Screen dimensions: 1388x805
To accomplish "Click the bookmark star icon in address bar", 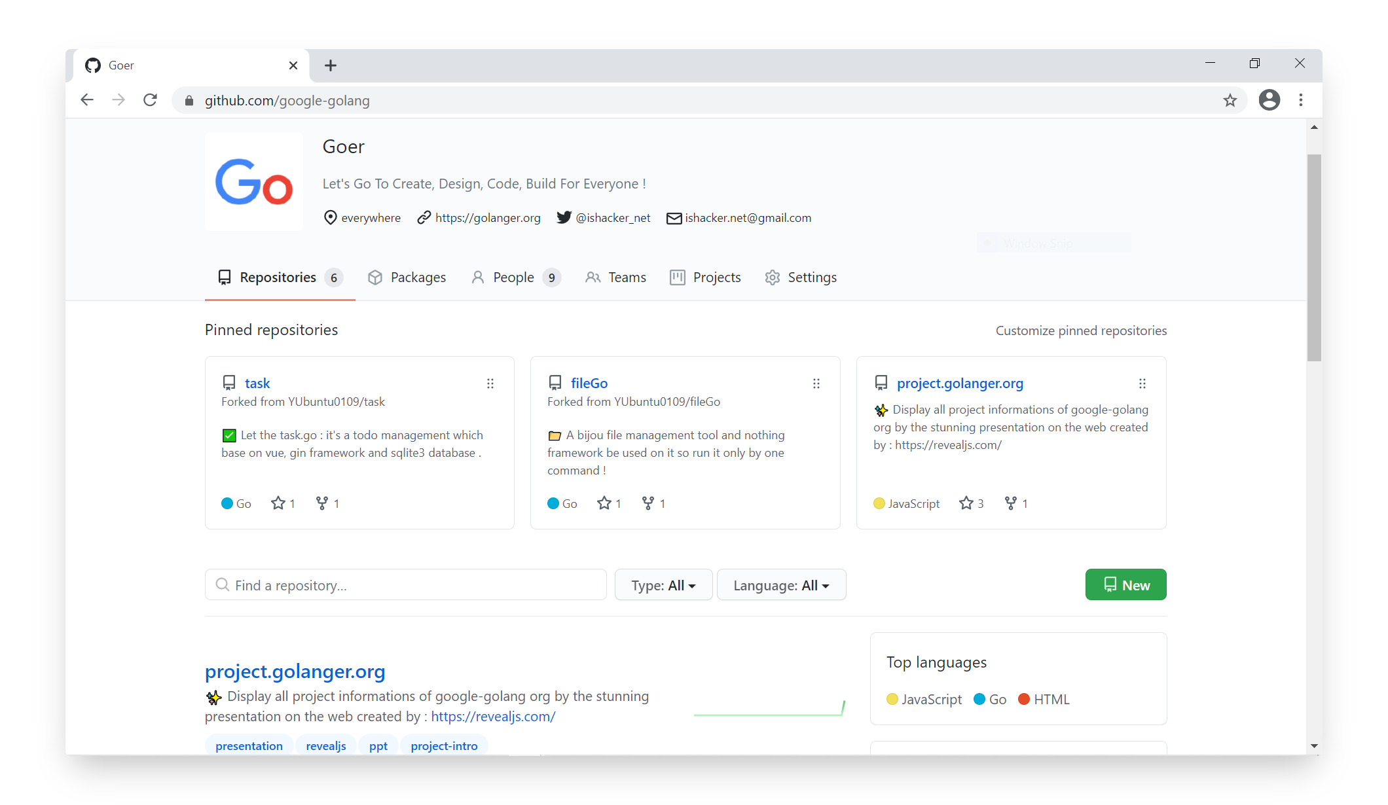I will [x=1230, y=100].
